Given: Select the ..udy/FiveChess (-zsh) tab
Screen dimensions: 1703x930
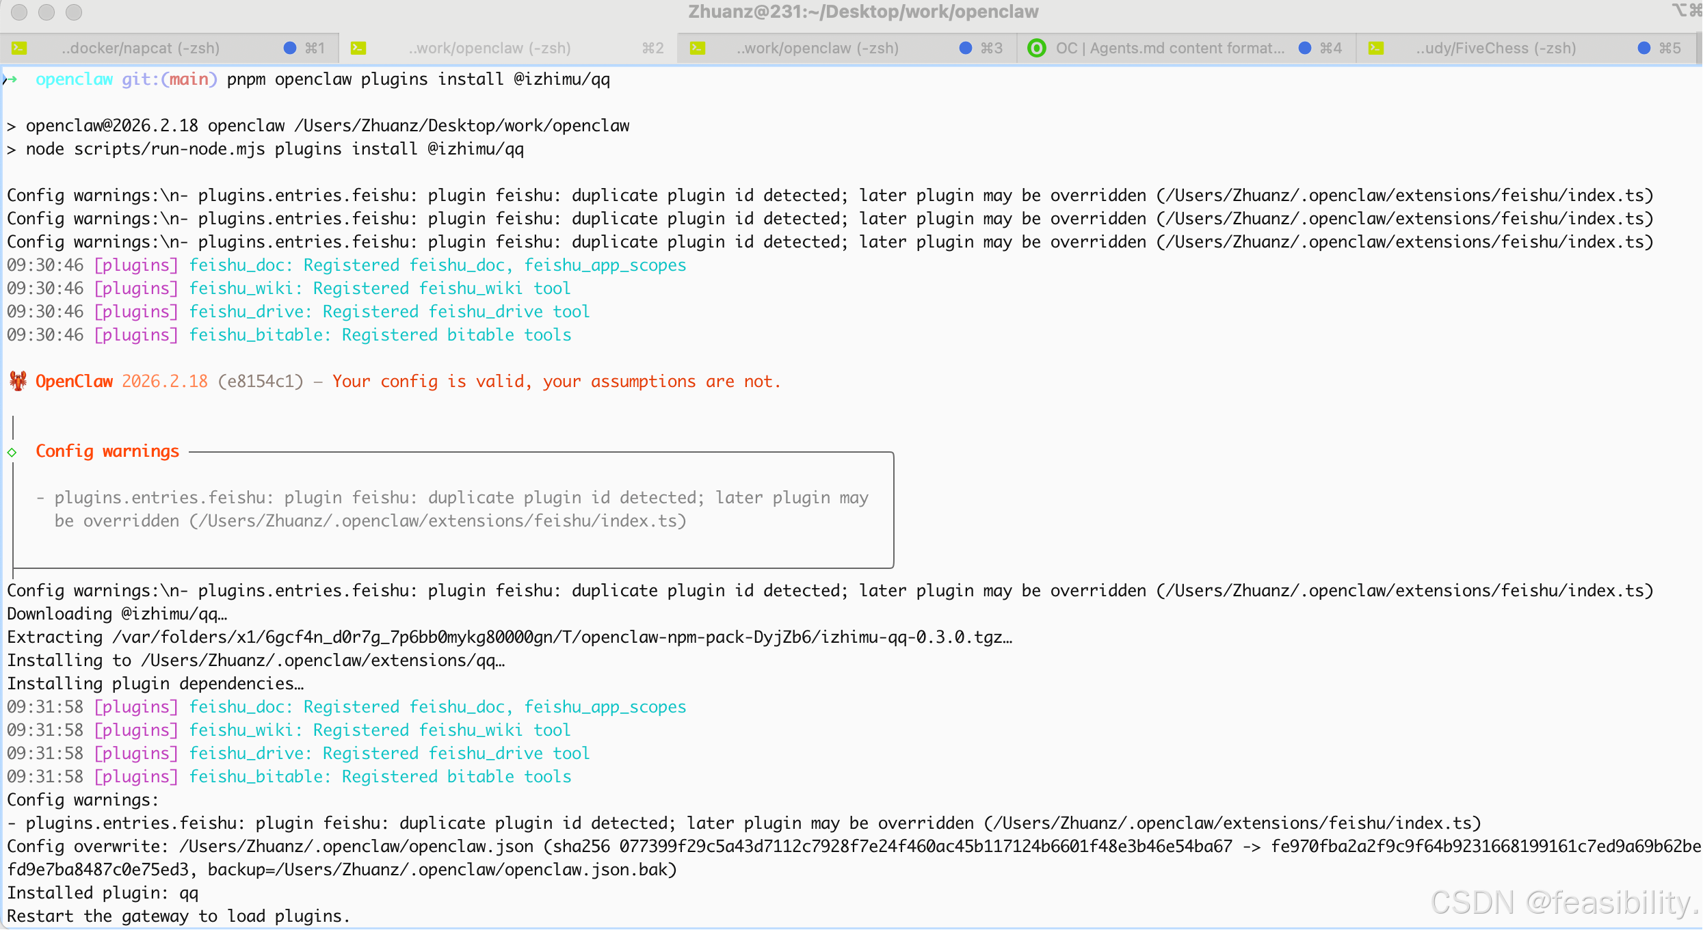Looking at the screenshot, I should [x=1496, y=48].
